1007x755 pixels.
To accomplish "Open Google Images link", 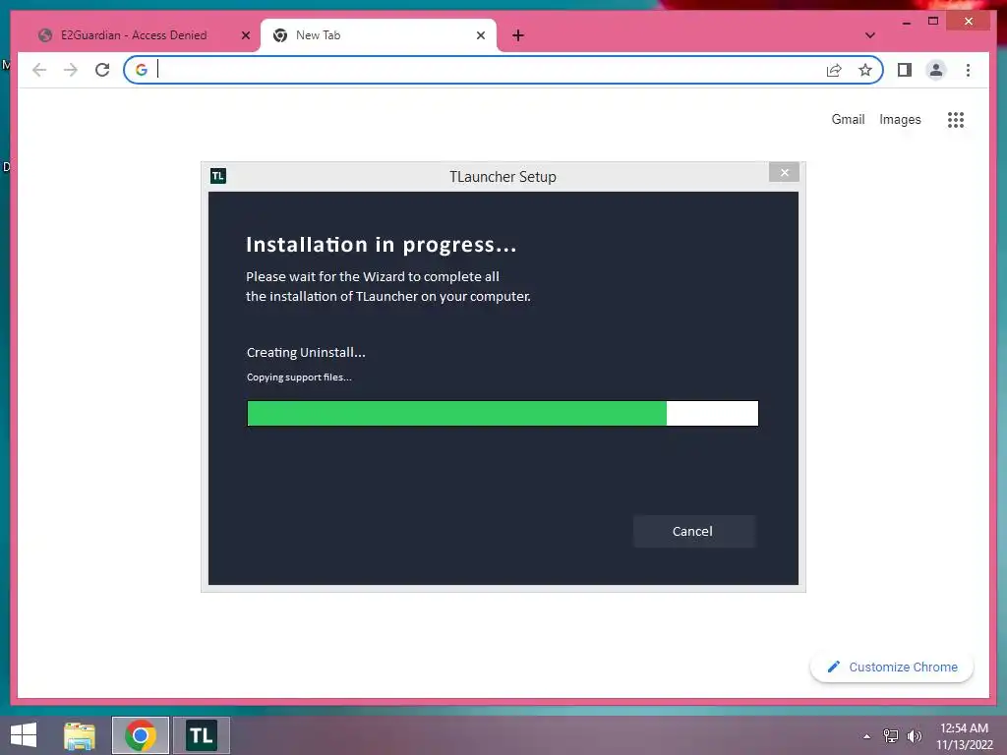I will (900, 119).
